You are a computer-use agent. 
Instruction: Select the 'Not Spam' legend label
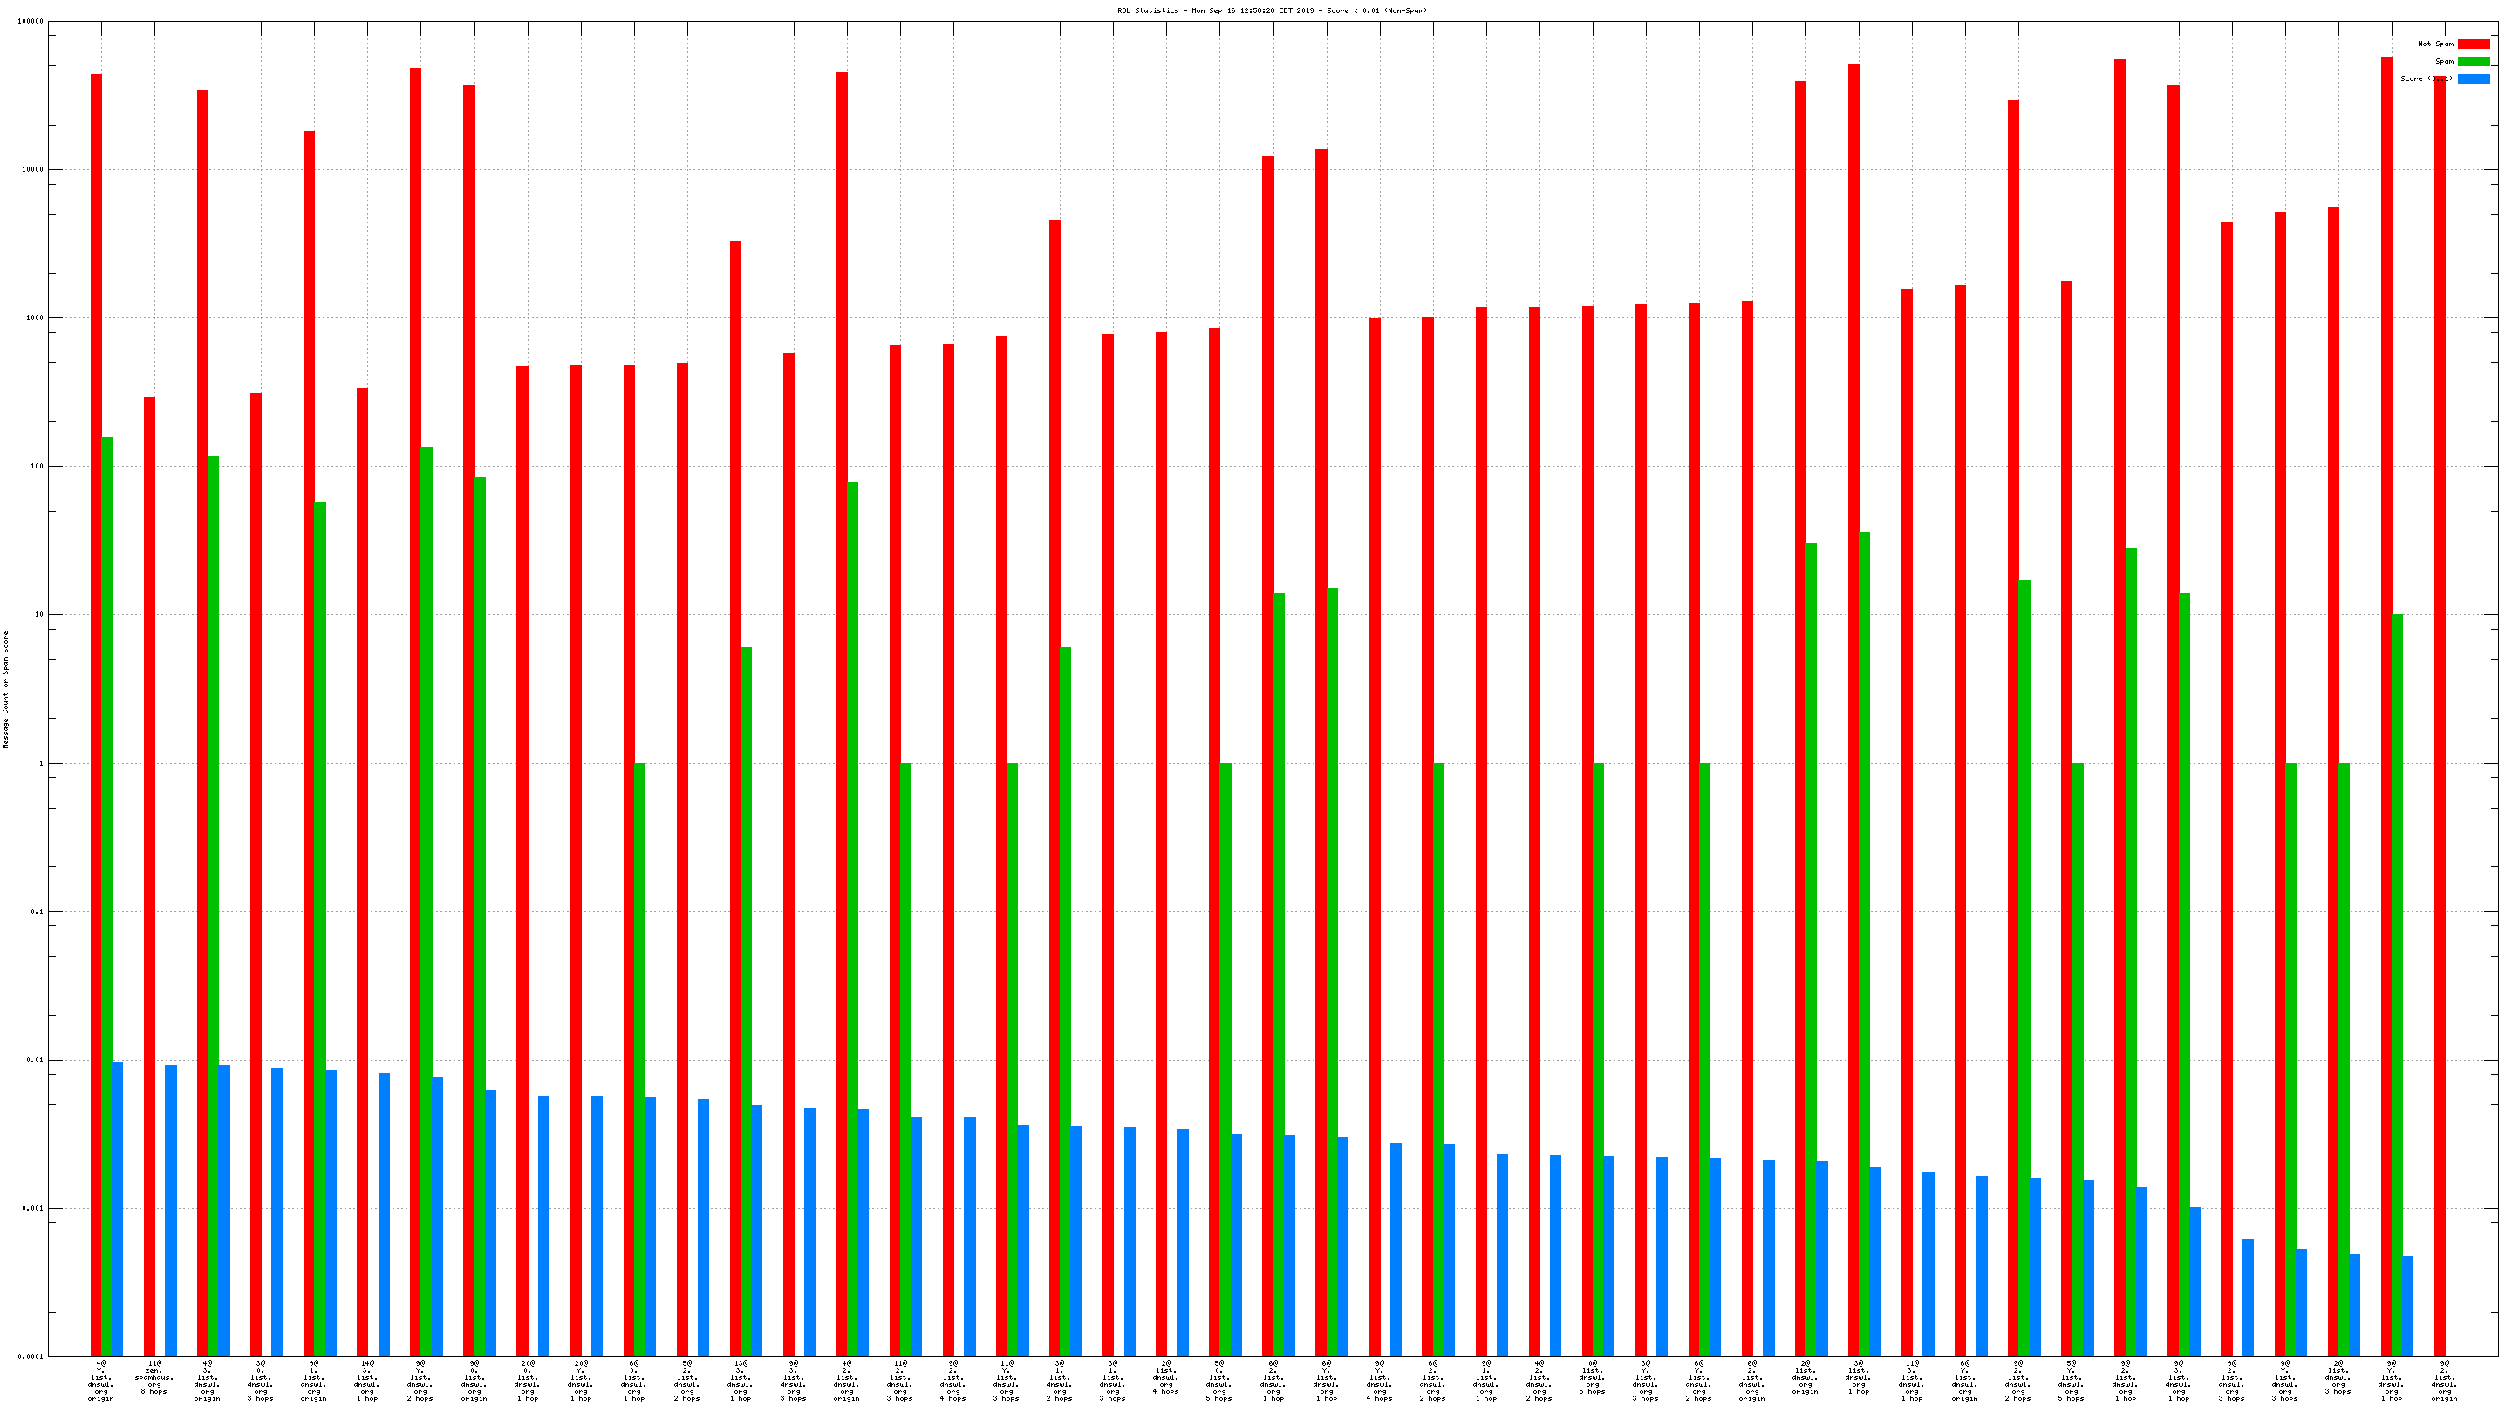pos(2435,44)
